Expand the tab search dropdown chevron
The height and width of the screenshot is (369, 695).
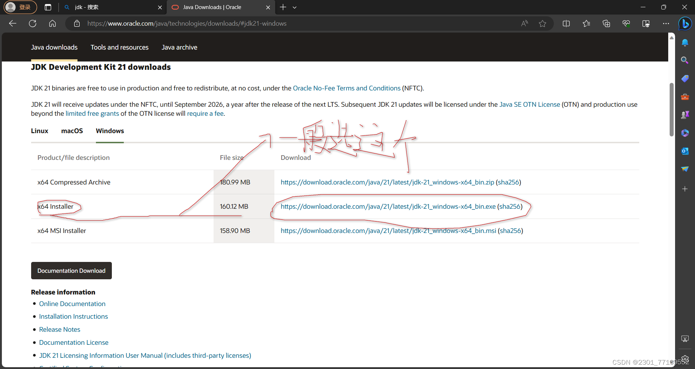pyautogui.click(x=295, y=7)
